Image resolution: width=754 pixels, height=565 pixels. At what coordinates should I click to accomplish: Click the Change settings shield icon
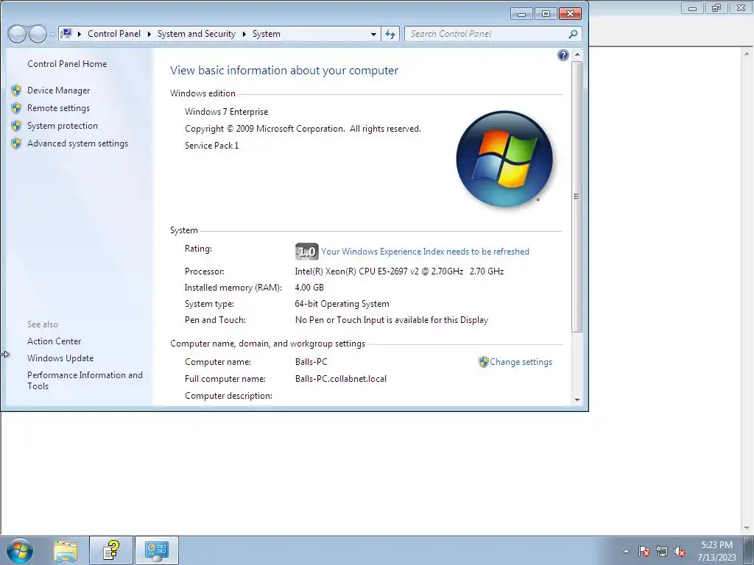click(x=483, y=362)
